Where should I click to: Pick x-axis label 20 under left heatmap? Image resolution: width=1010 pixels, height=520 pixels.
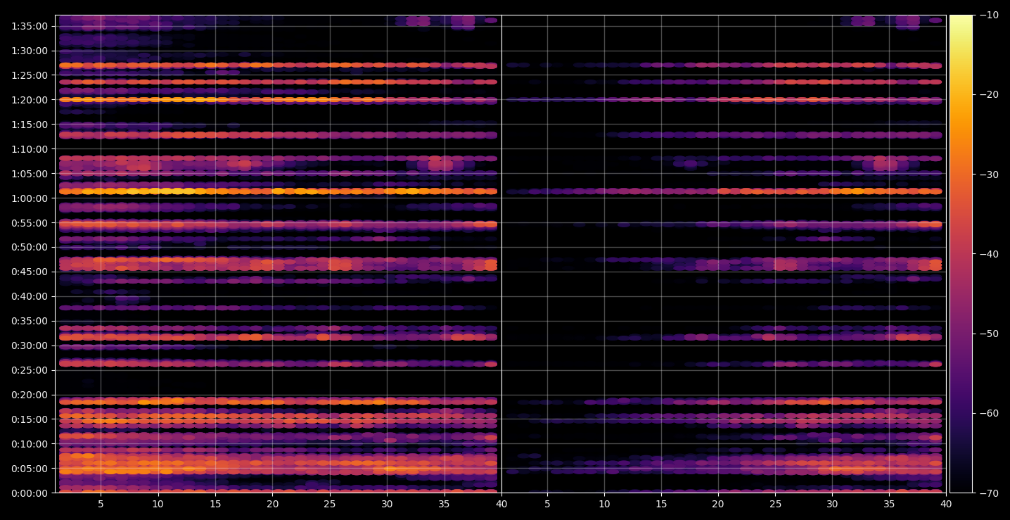(273, 505)
